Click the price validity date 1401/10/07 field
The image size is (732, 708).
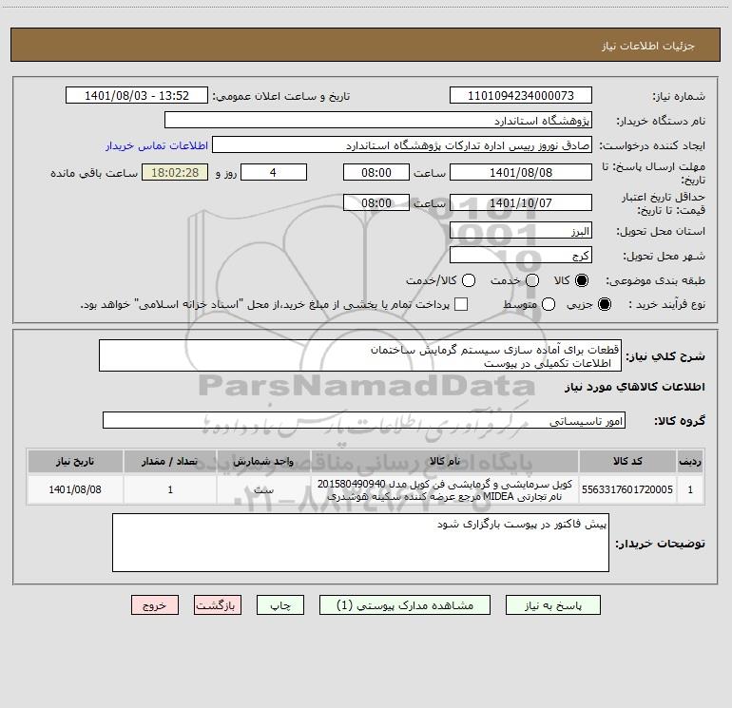tap(521, 202)
